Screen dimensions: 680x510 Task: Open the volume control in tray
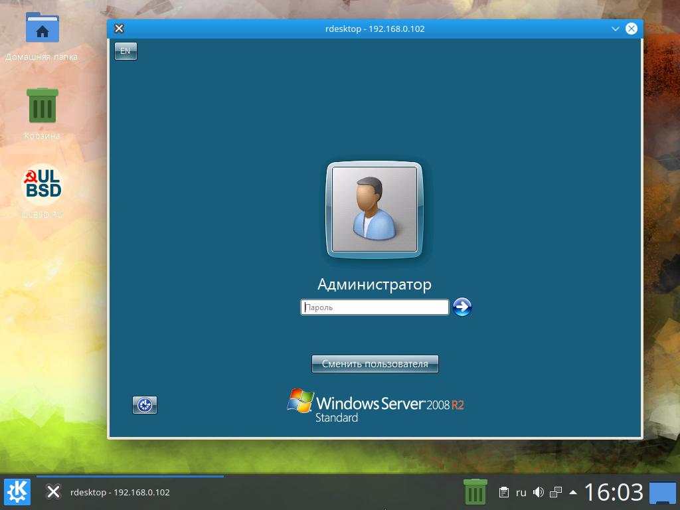[538, 492]
